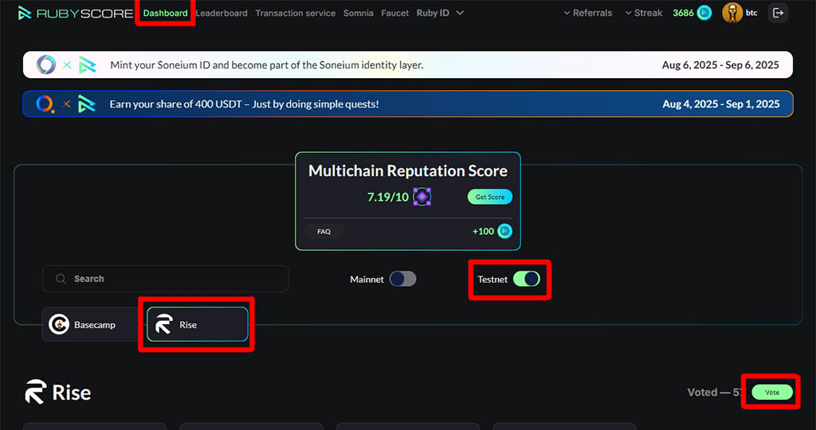The image size is (816, 430).
Task: Click the magnifier search icon
Action: pos(61,279)
